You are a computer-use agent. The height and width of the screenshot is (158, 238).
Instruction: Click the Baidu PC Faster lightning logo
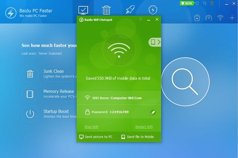pyautogui.click(x=11, y=13)
